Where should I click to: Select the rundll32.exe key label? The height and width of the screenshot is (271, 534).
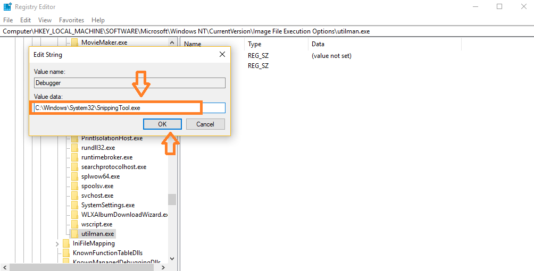98,148
